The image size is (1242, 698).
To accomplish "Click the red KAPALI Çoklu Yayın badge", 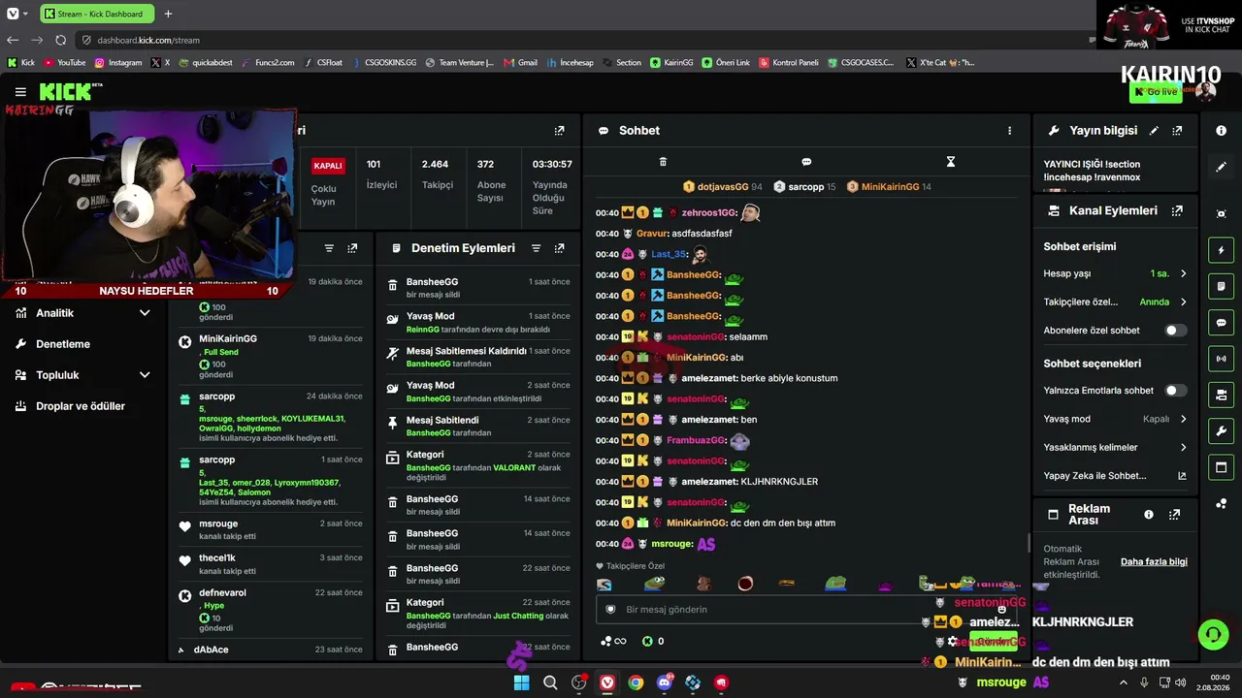I will [328, 166].
